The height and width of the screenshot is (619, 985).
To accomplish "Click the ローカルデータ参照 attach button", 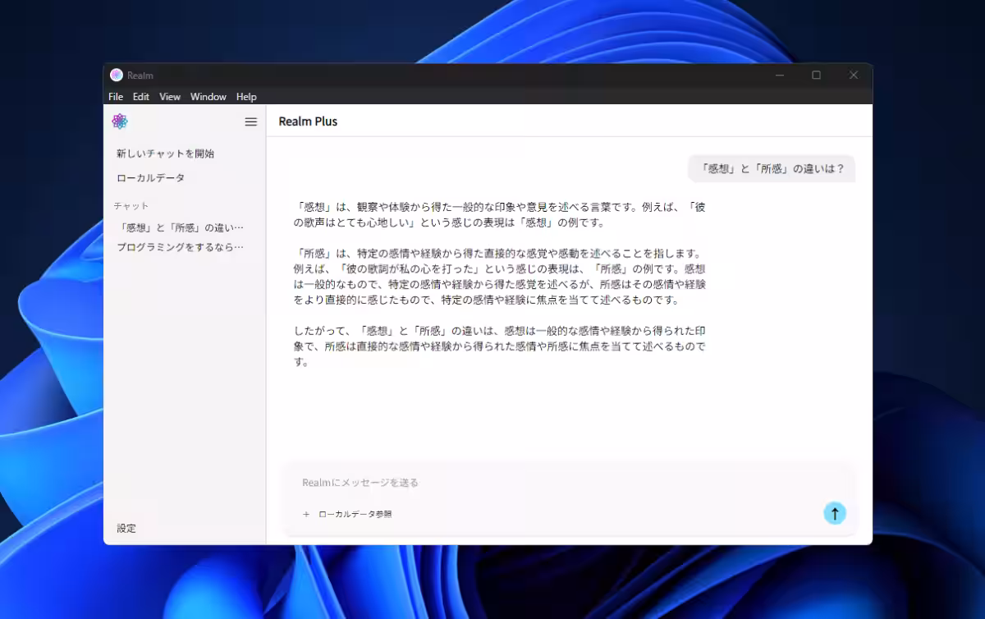I will point(347,514).
